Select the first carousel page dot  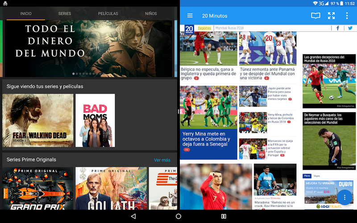coord(73,74)
